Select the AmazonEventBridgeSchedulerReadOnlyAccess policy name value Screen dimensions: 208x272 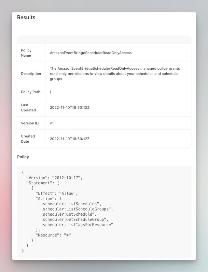pos(90,53)
